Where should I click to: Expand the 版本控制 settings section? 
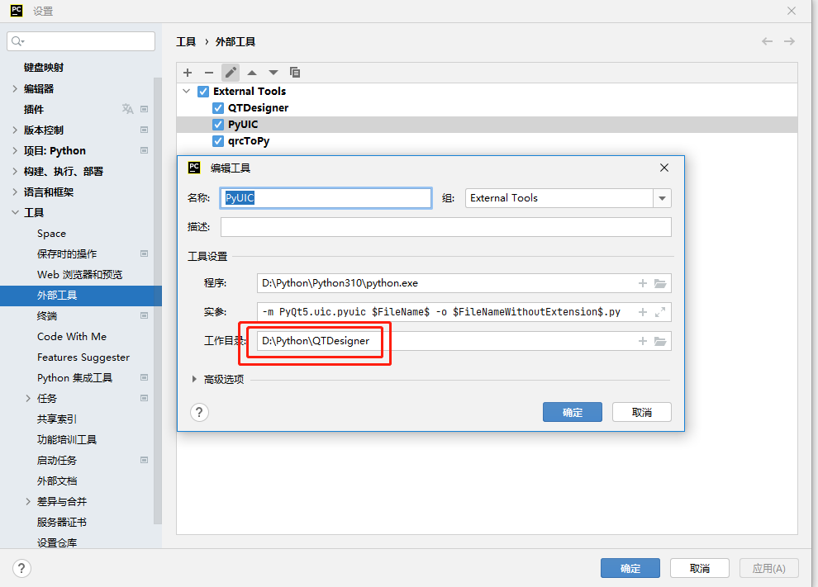click(x=15, y=130)
